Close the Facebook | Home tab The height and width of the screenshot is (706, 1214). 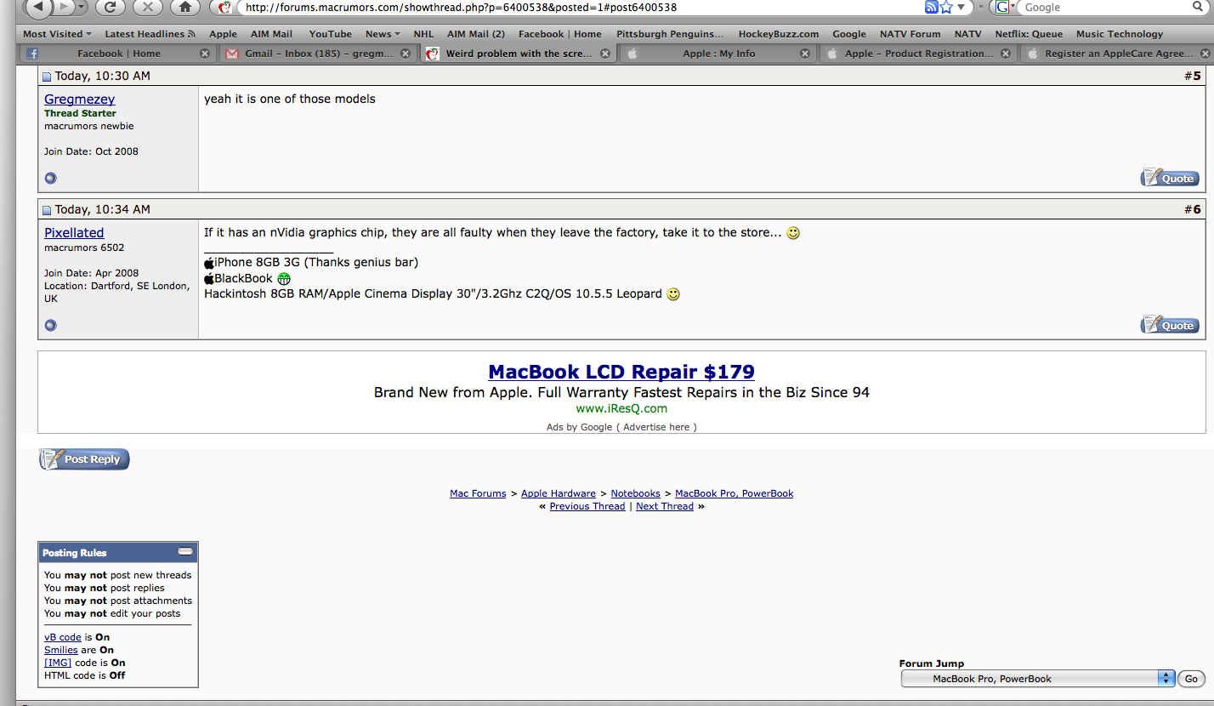(x=205, y=53)
